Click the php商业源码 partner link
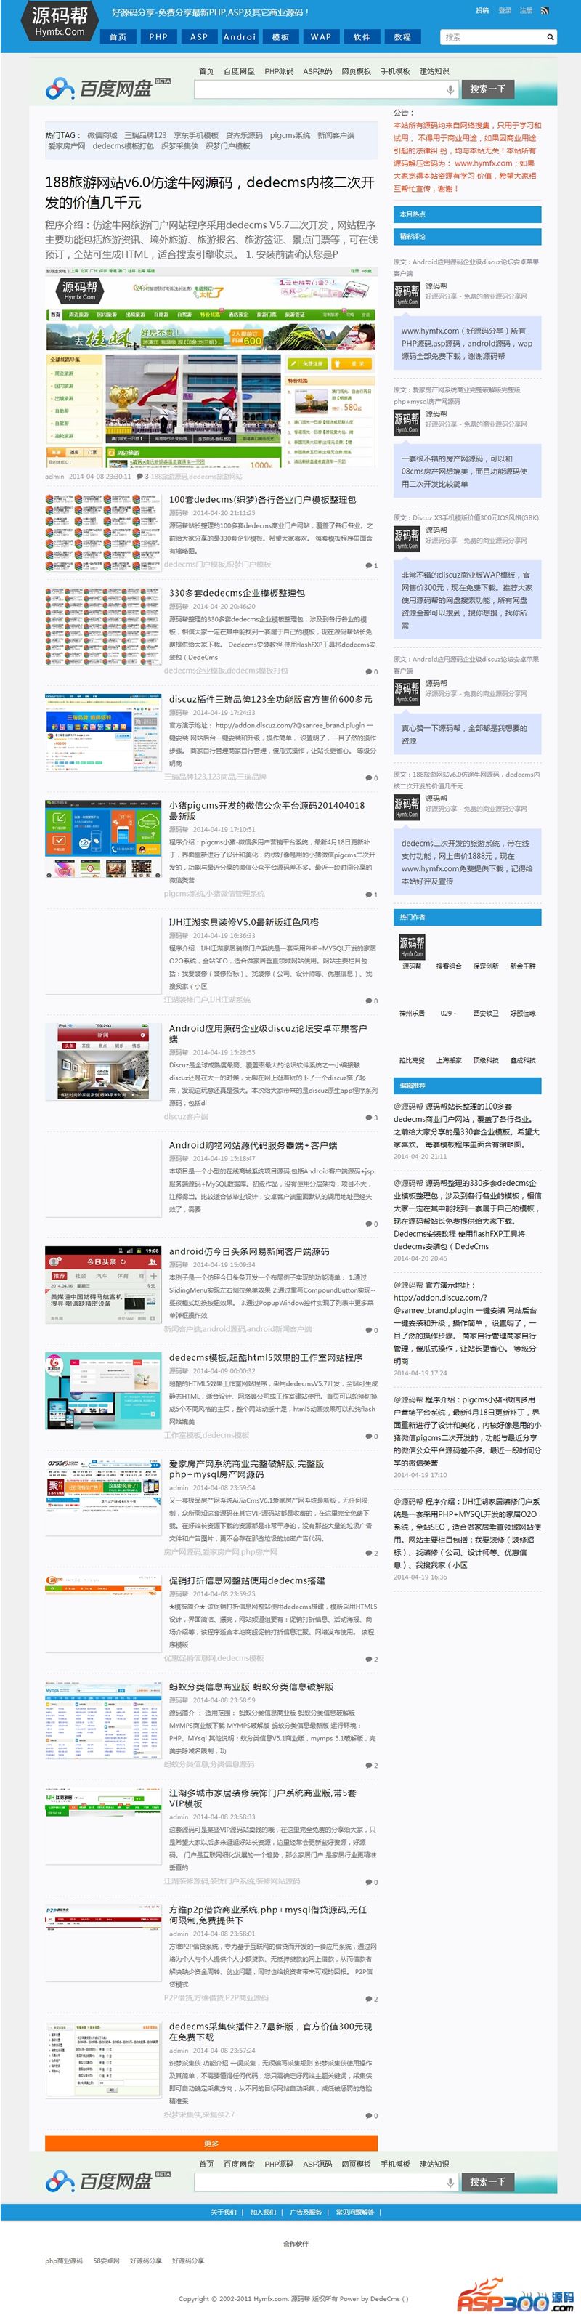The height and width of the screenshot is (2315, 581). (64, 2261)
